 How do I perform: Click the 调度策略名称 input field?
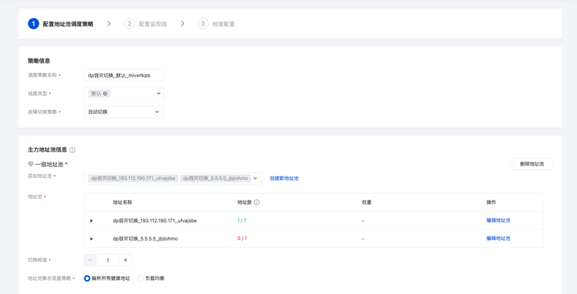123,75
